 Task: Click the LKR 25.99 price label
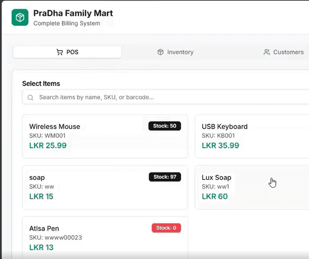tap(48, 146)
